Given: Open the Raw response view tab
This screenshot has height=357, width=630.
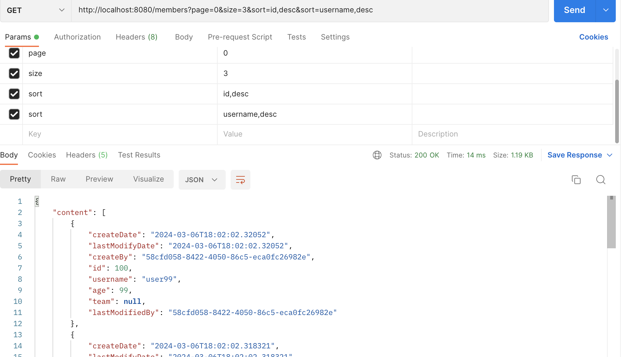Looking at the screenshot, I should [58, 179].
